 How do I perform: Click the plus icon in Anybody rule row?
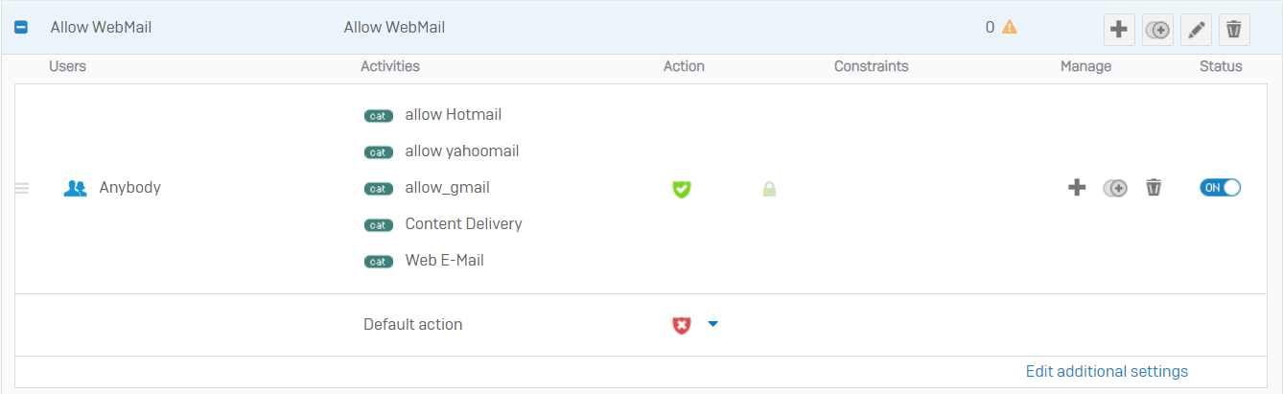(x=1077, y=188)
